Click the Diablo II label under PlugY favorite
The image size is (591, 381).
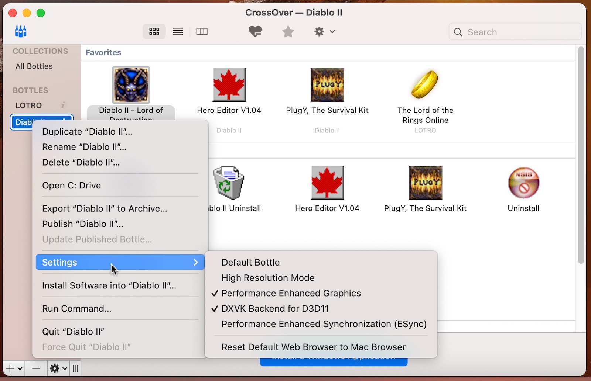click(327, 131)
